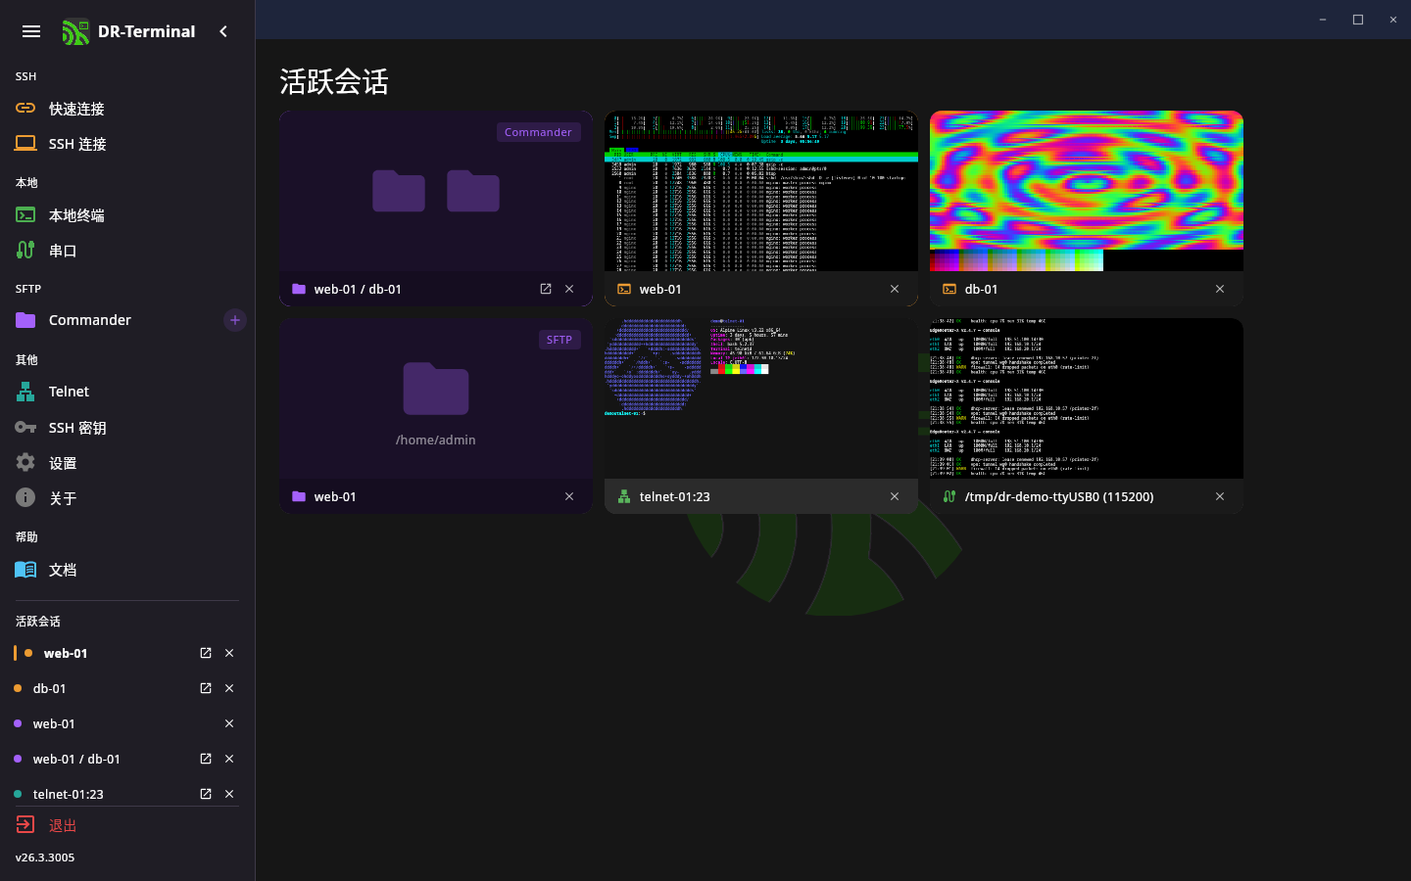Click telnet icon on telnet-01:23 card
This screenshot has width=1411, height=881.
click(624, 496)
